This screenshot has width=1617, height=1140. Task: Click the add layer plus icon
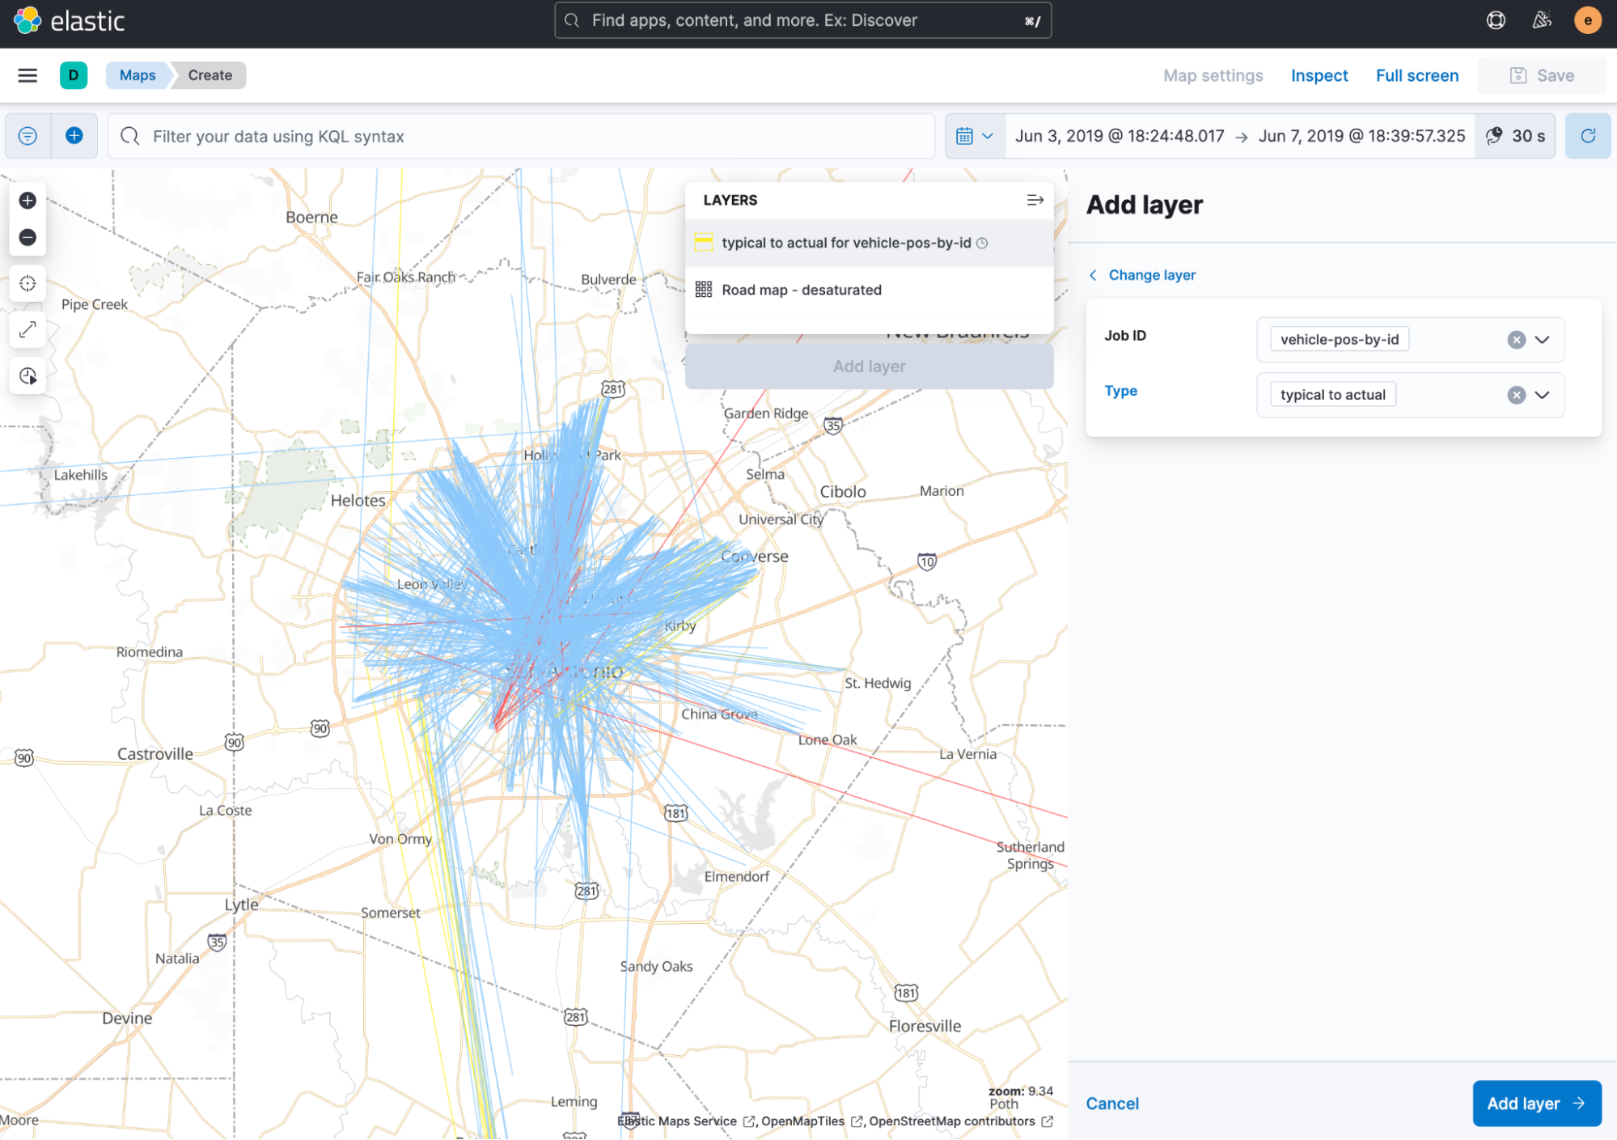(x=73, y=136)
